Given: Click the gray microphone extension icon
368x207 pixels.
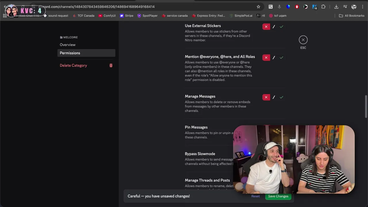Looking at the screenshot, I should coord(279,7).
